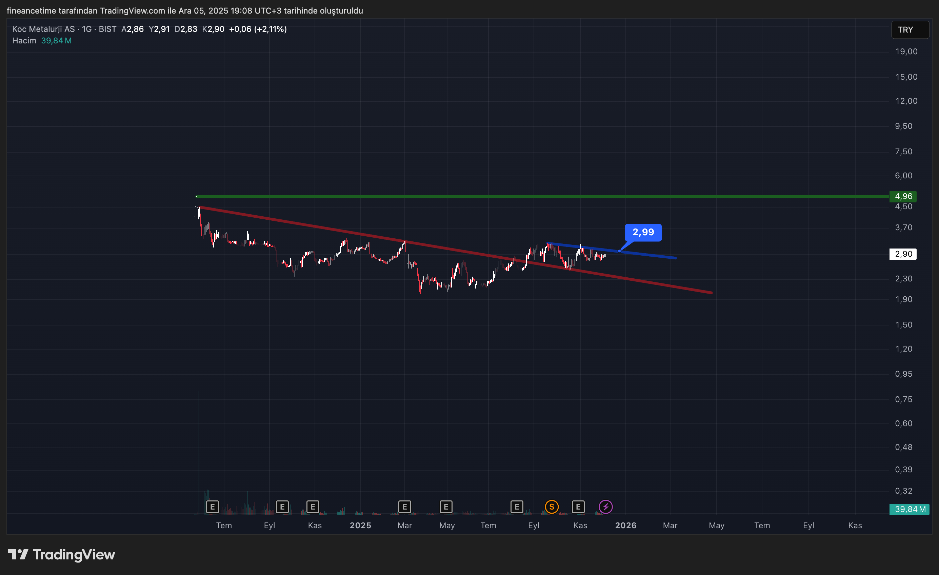Click the 2026 year label on time axis
Viewport: 939px width, 575px height.
[625, 526]
